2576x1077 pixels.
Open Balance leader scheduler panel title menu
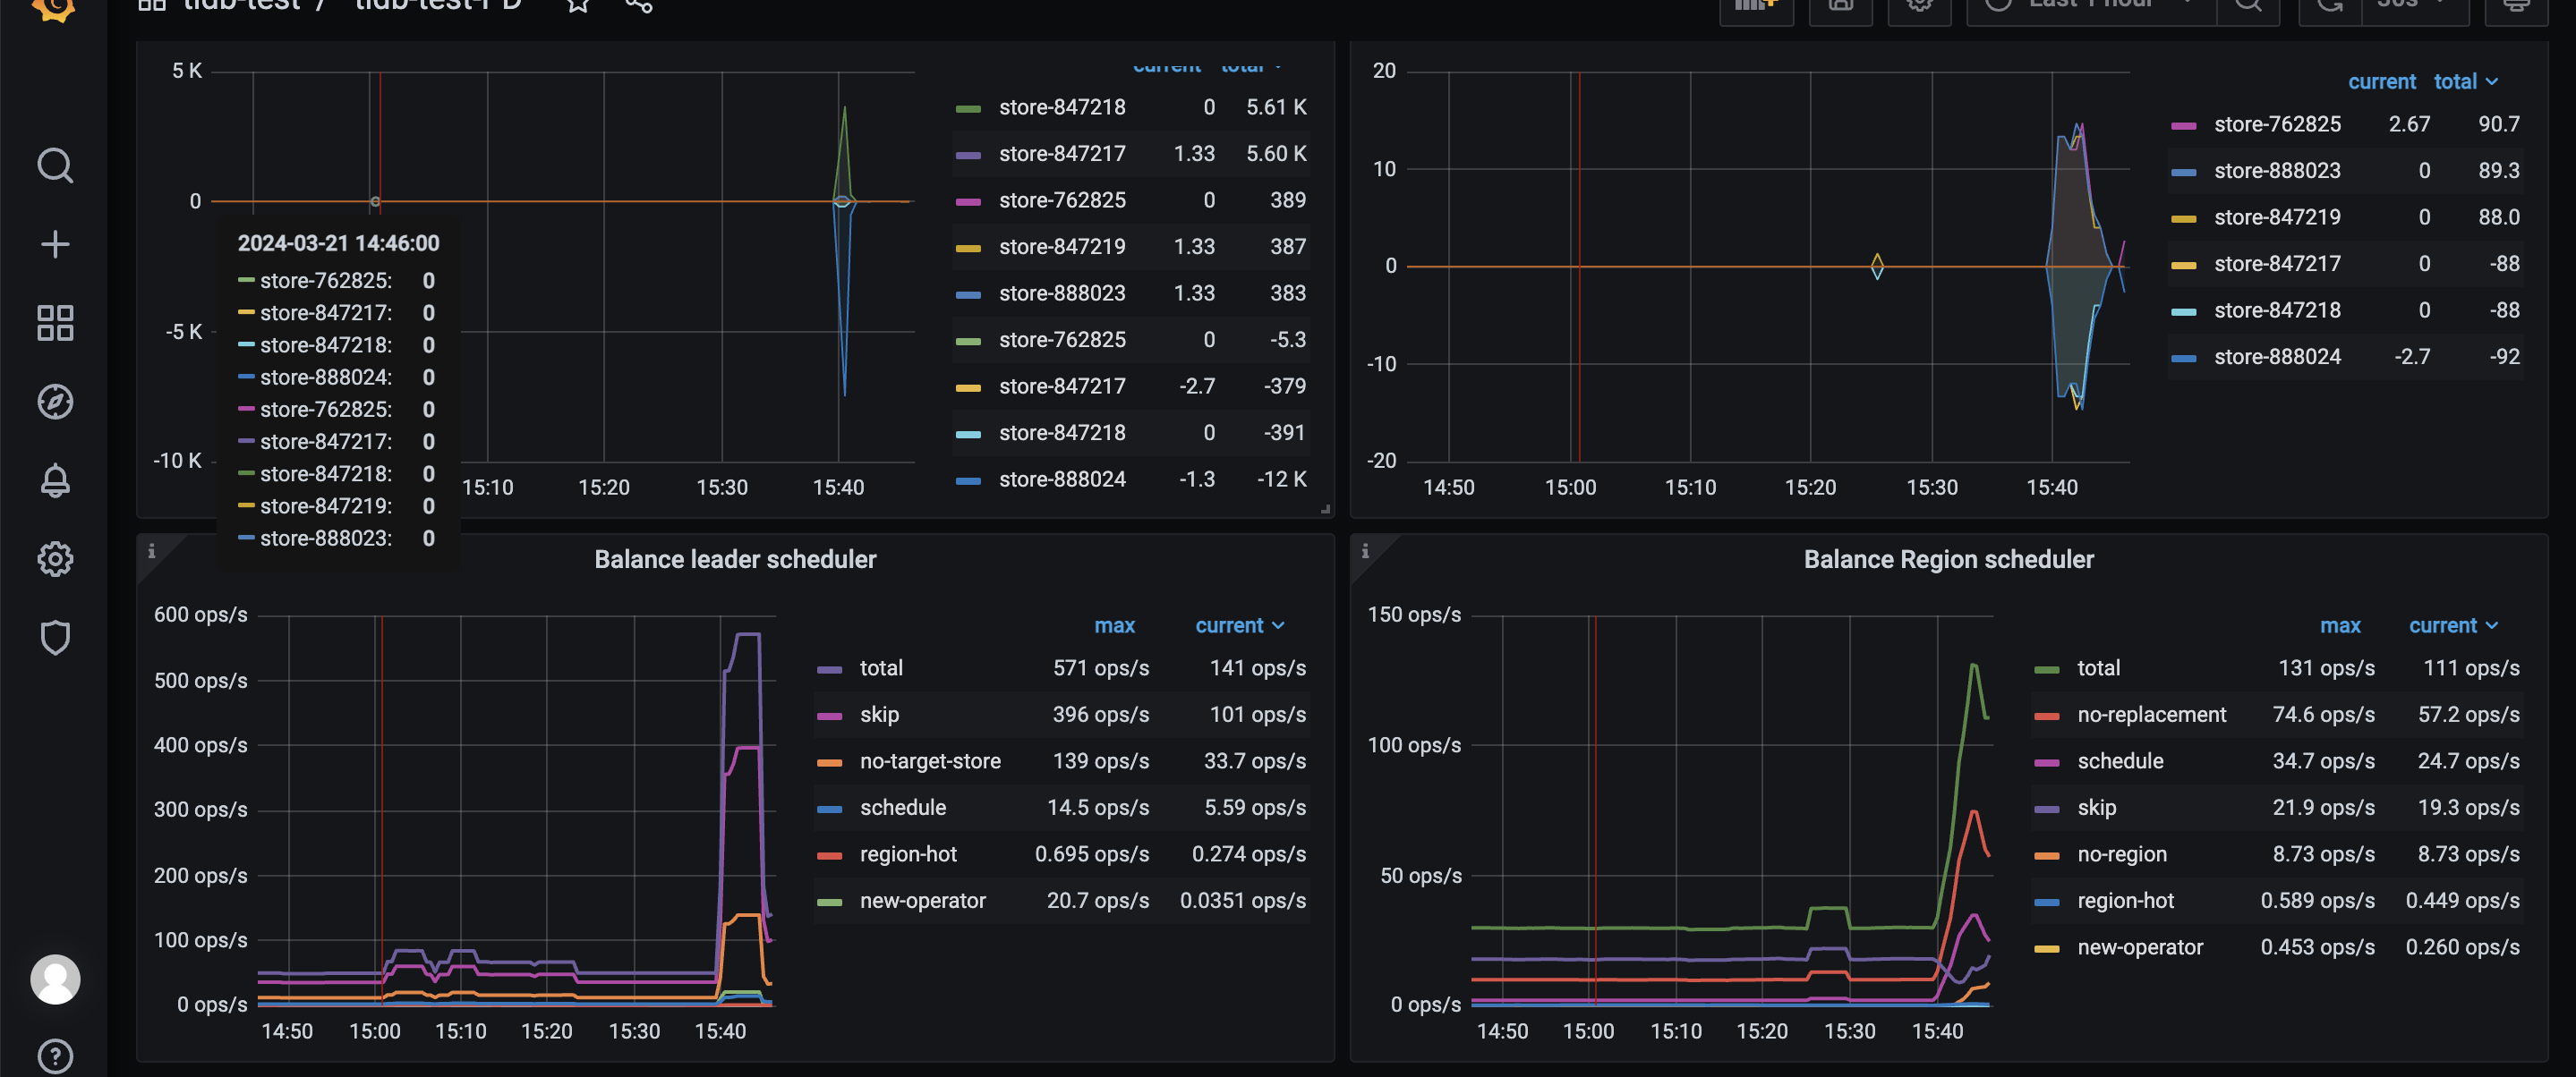[x=735, y=559]
